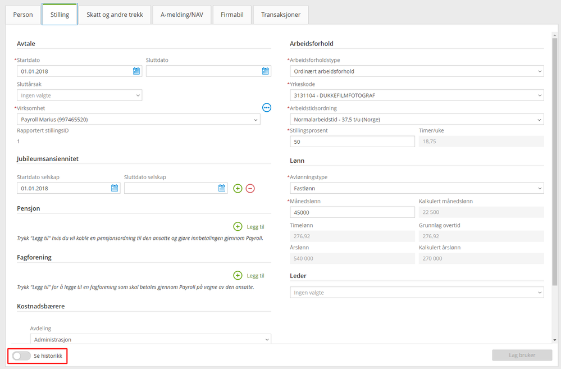This screenshot has width=561, height=369.
Task: Expand the Sluttårsak dropdown
Action: (79, 95)
